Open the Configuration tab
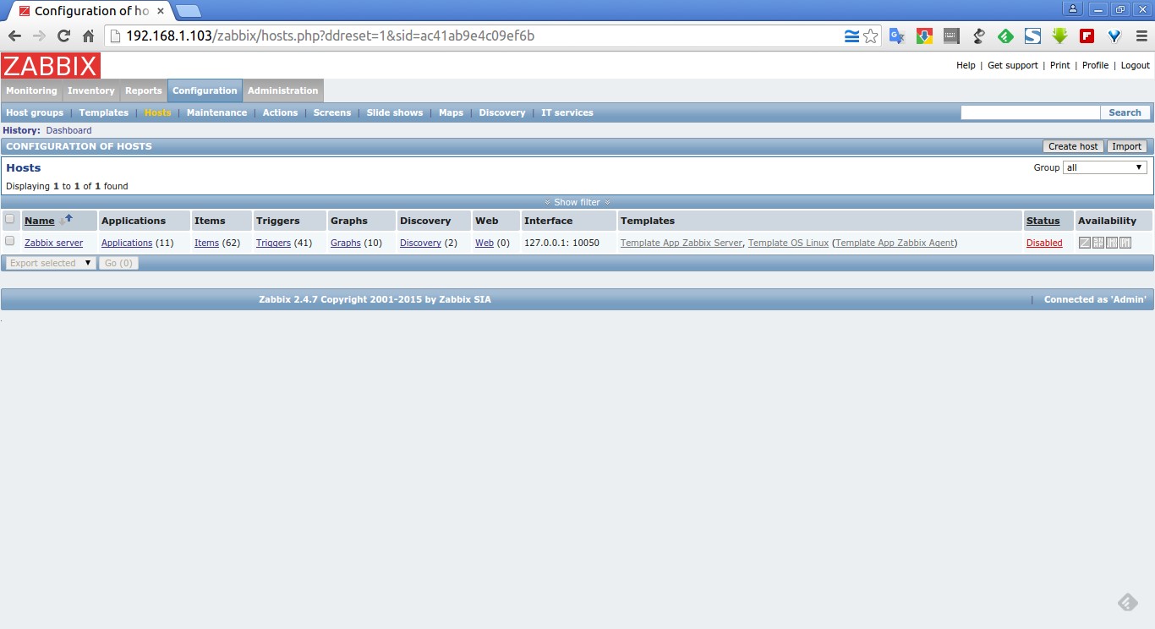The height and width of the screenshot is (629, 1155). [x=205, y=90]
